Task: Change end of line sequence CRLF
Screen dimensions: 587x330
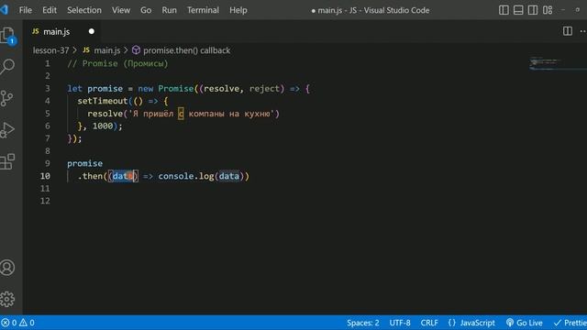Action: click(429, 323)
